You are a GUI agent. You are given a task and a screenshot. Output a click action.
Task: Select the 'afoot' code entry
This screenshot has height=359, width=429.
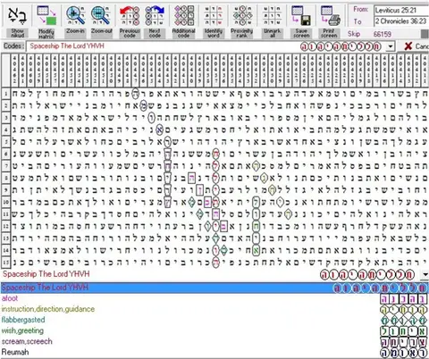[x=10, y=298]
